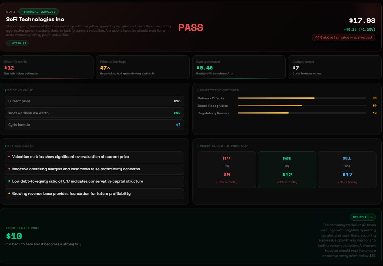The width and height of the screenshot is (383, 266).
Task: Select the BULL scenario card
Action: (347, 170)
